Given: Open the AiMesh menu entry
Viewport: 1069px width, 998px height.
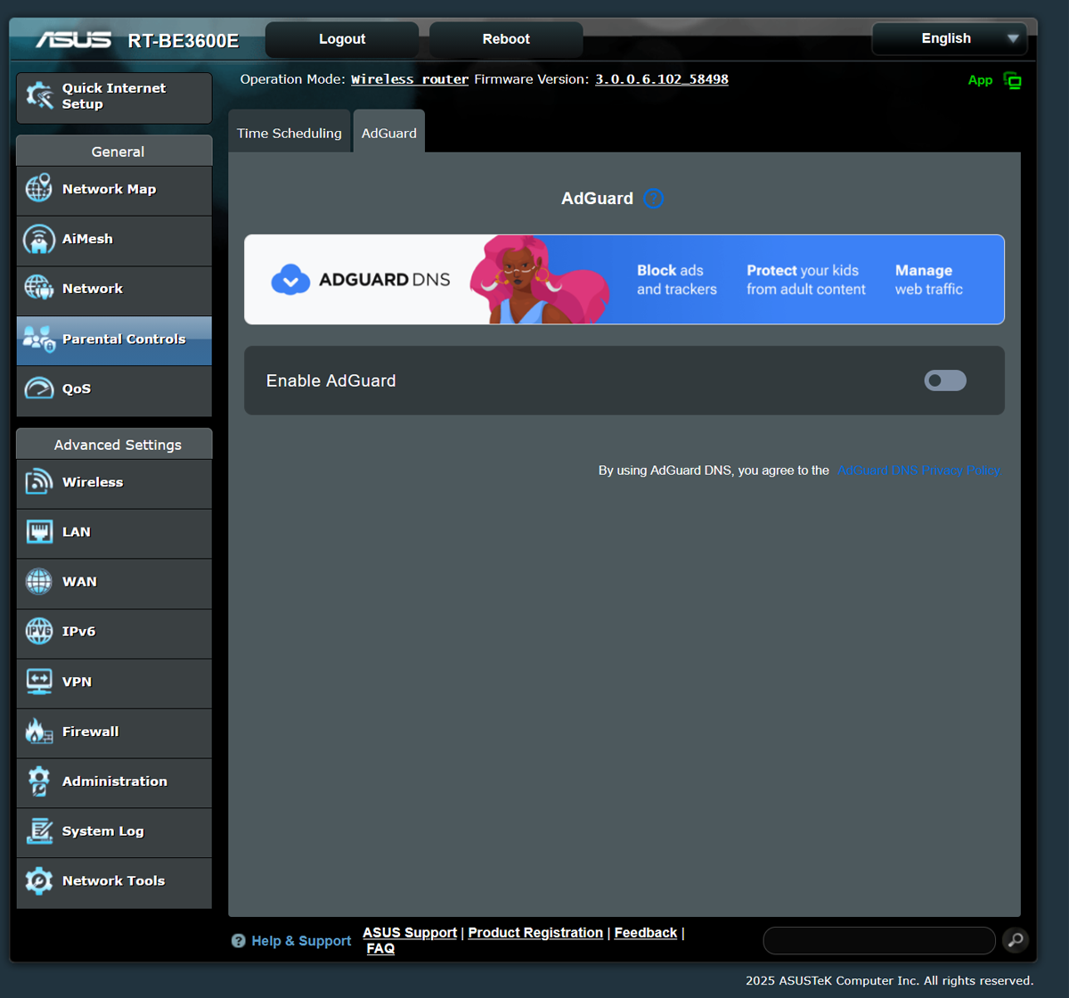Looking at the screenshot, I should click(114, 241).
